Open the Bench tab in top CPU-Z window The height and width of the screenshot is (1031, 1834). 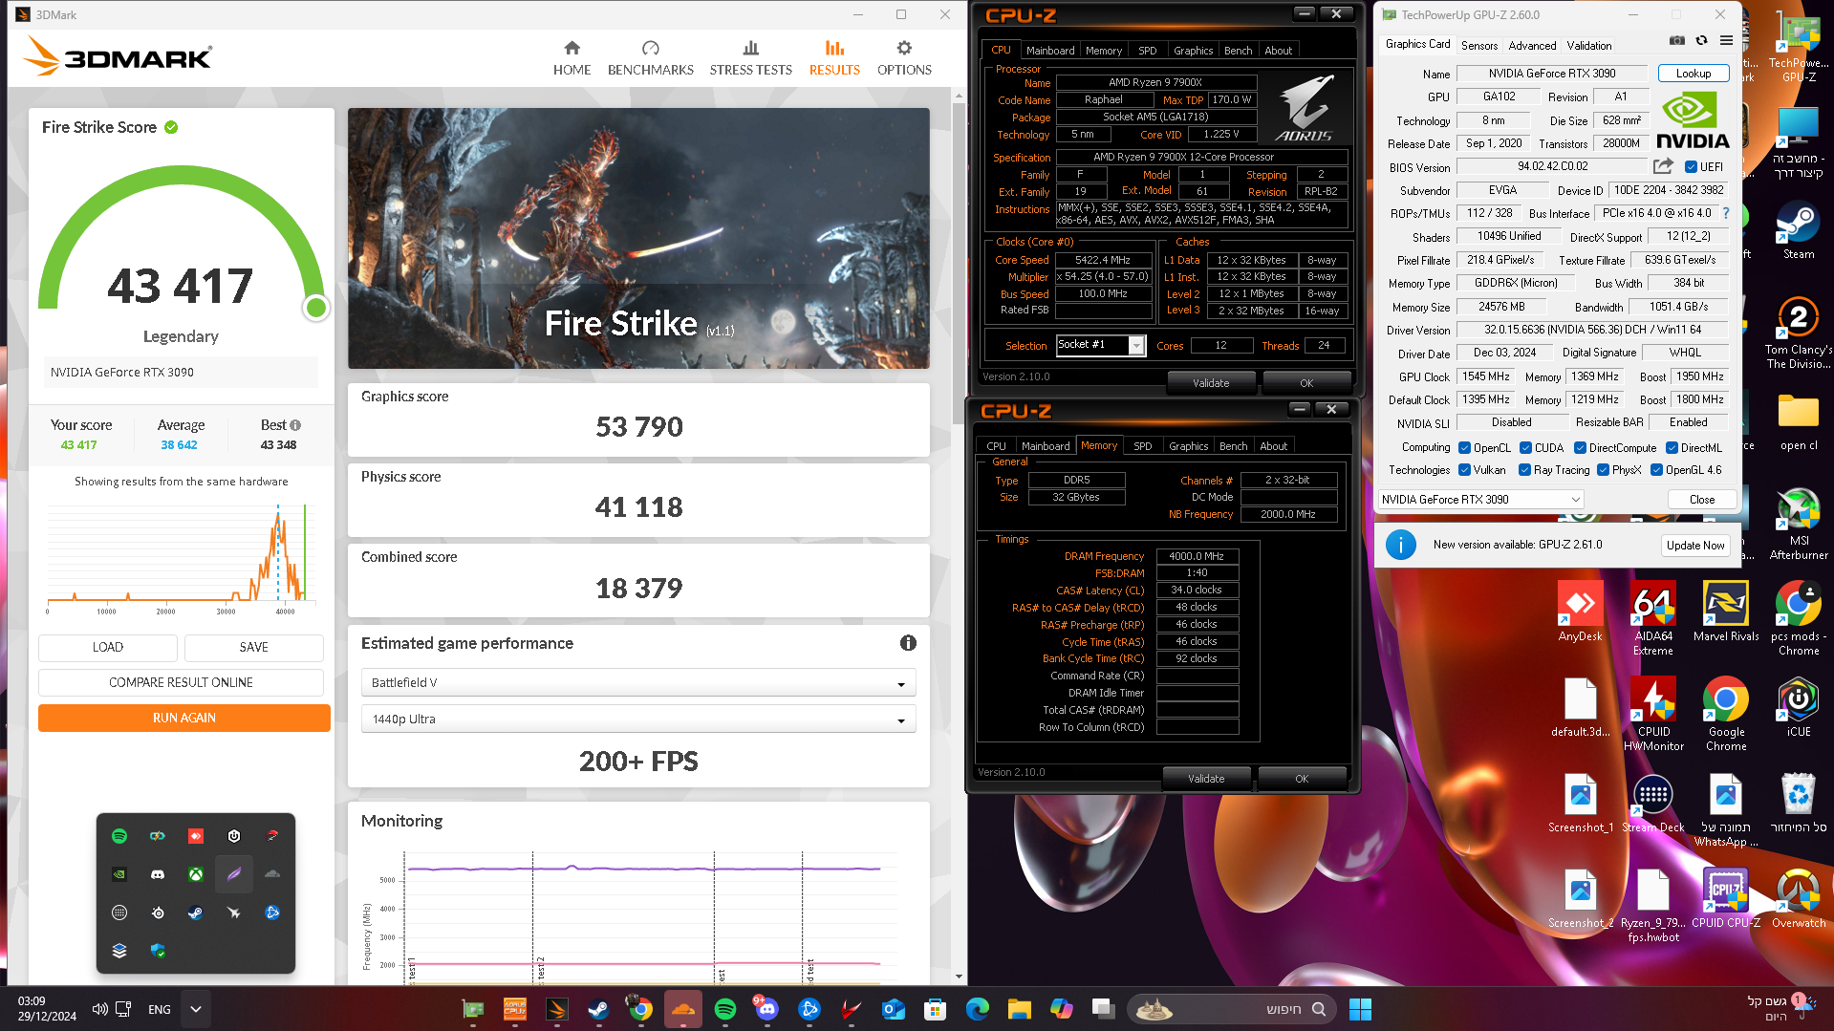pos(1238,51)
